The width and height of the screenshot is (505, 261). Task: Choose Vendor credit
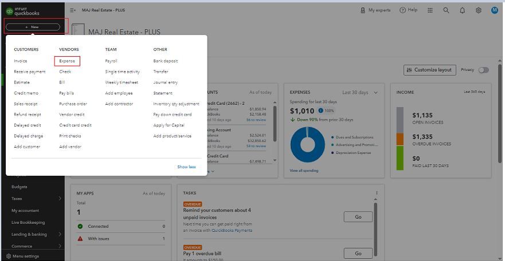click(72, 114)
